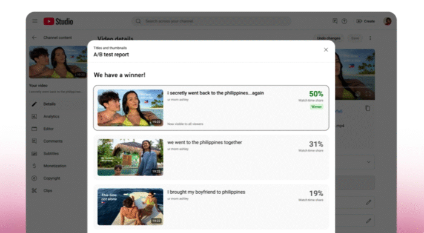Select Details in the sidebar

(x=50, y=104)
